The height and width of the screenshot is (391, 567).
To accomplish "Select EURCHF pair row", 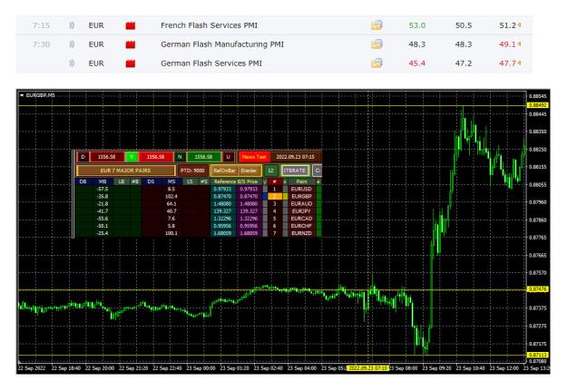I will coord(301,226).
